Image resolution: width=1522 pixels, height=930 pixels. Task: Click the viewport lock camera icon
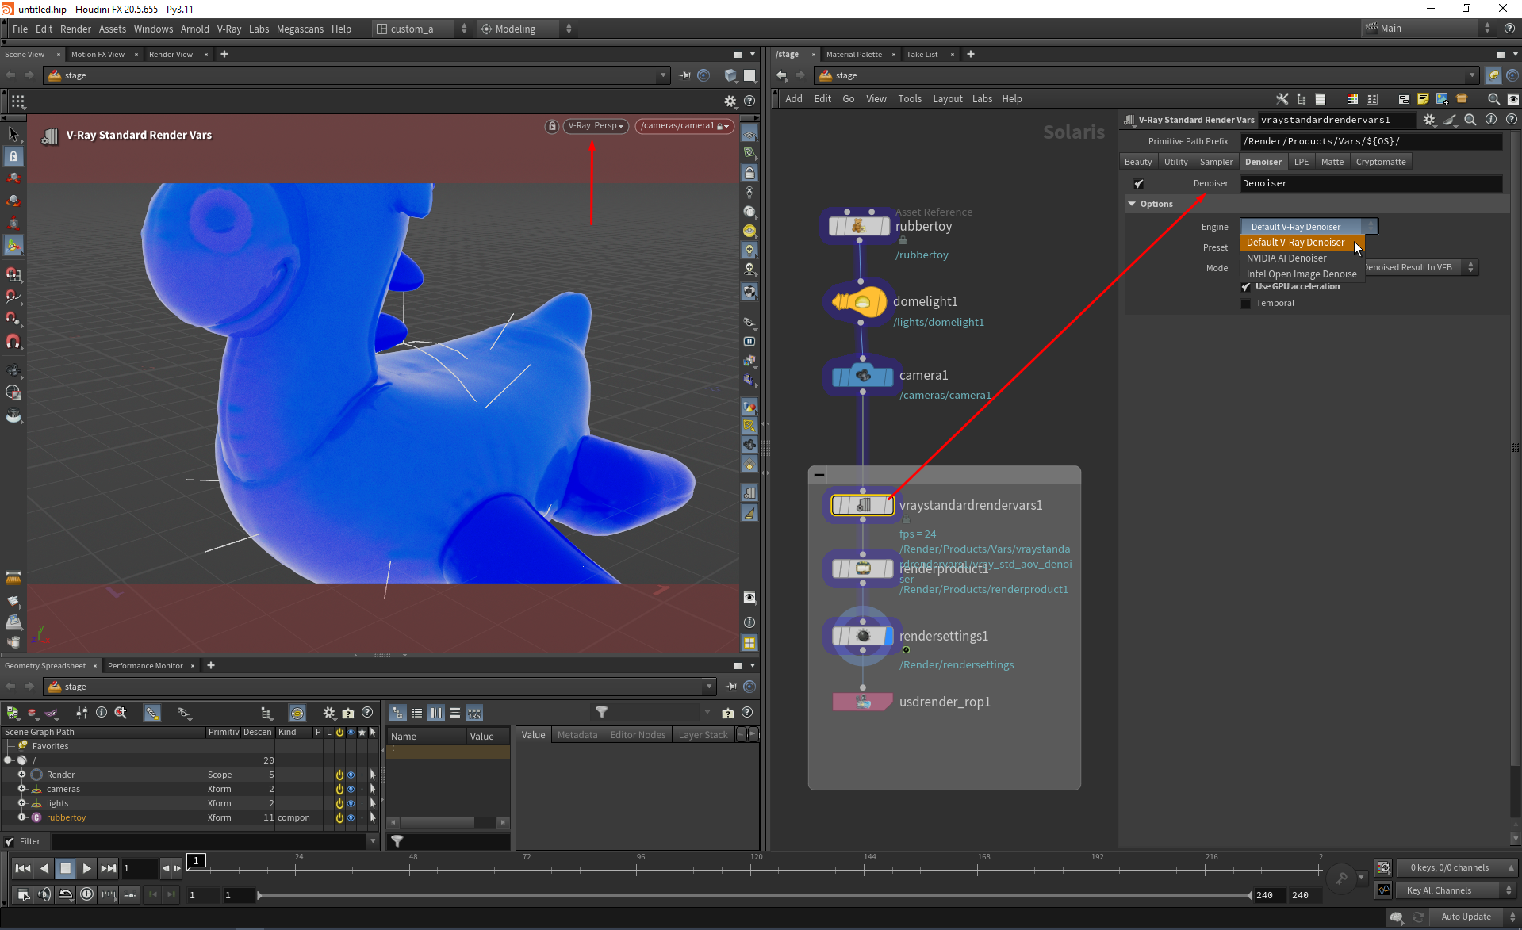pos(552,126)
